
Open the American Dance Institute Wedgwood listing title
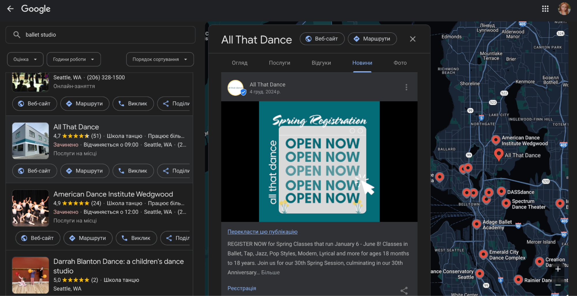point(113,194)
